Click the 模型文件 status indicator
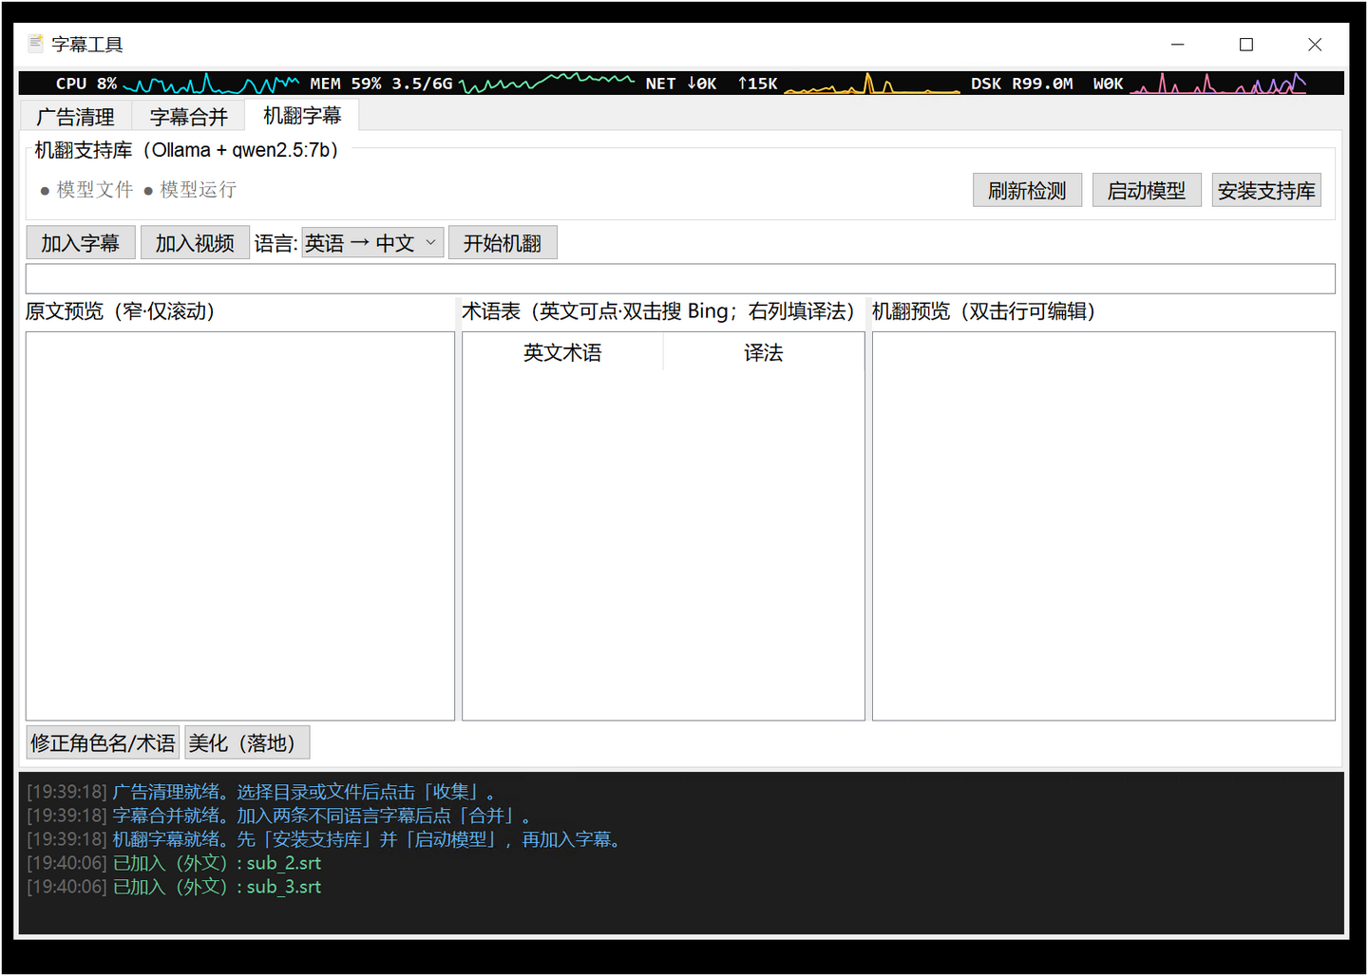Image resolution: width=1368 pixels, height=976 pixels. click(x=86, y=190)
